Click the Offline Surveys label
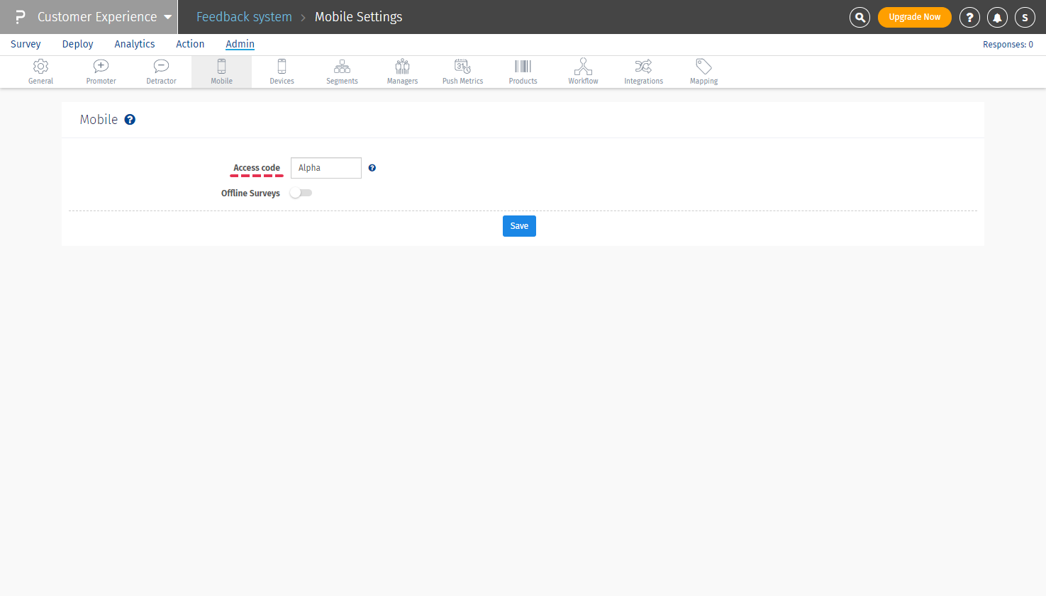Viewport: 1046px width, 596px height. click(x=250, y=193)
